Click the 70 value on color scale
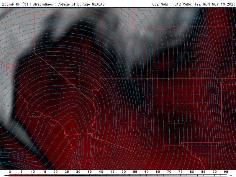Screen dimensions: 236x177 (169, 172)
